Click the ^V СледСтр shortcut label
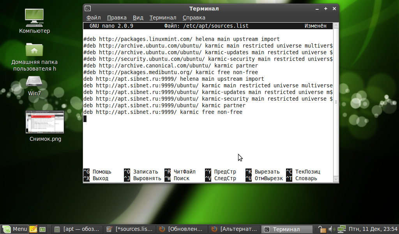The width and height of the screenshot is (399, 234). click(221, 178)
